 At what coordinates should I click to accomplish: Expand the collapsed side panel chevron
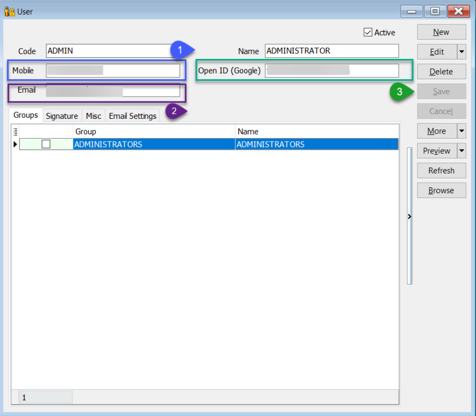(x=409, y=216)
